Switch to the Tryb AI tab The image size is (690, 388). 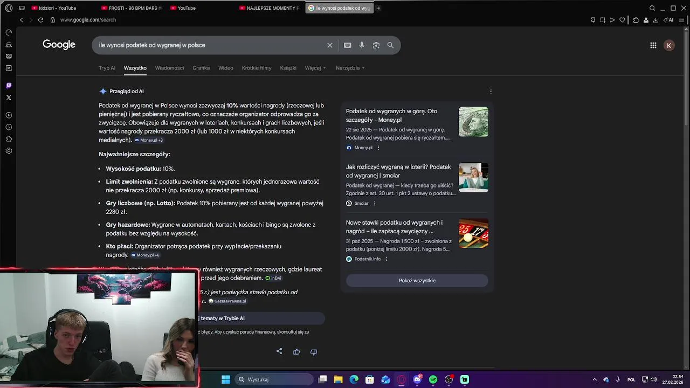click(x=107, y=68)
